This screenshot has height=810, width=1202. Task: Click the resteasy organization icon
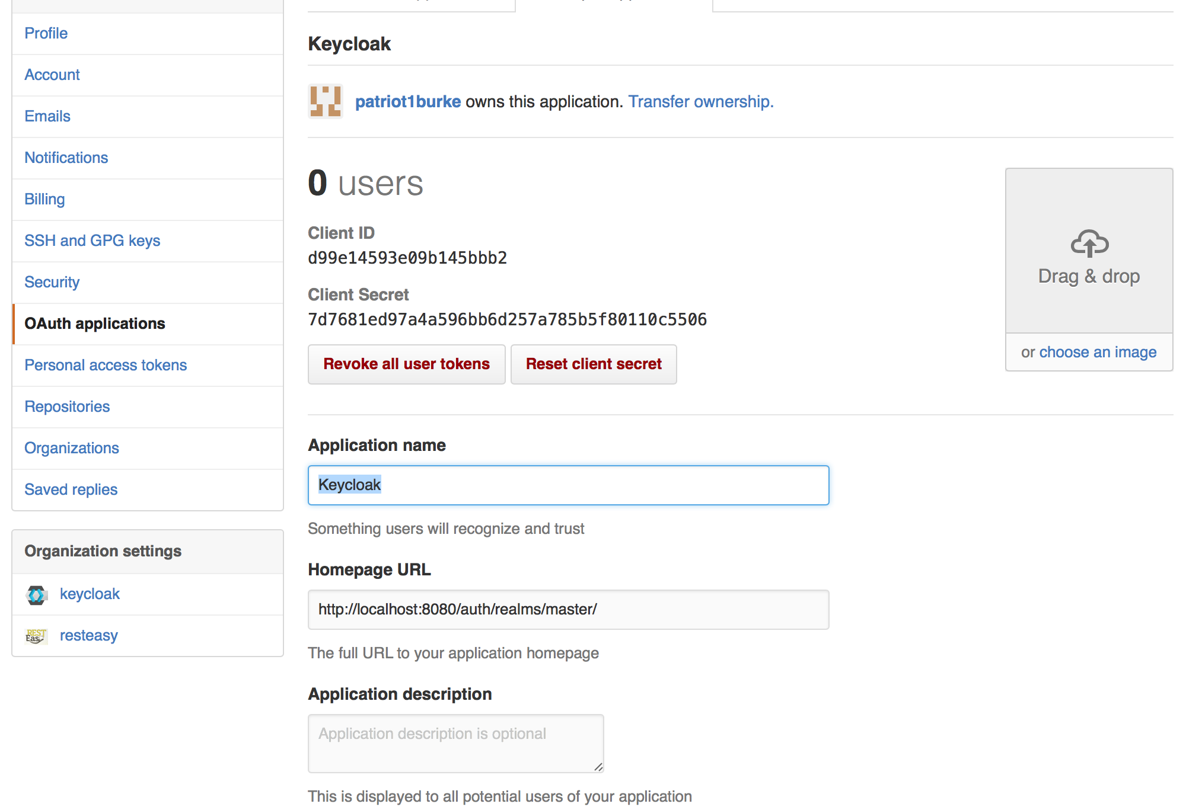click(x=36, y=635)
